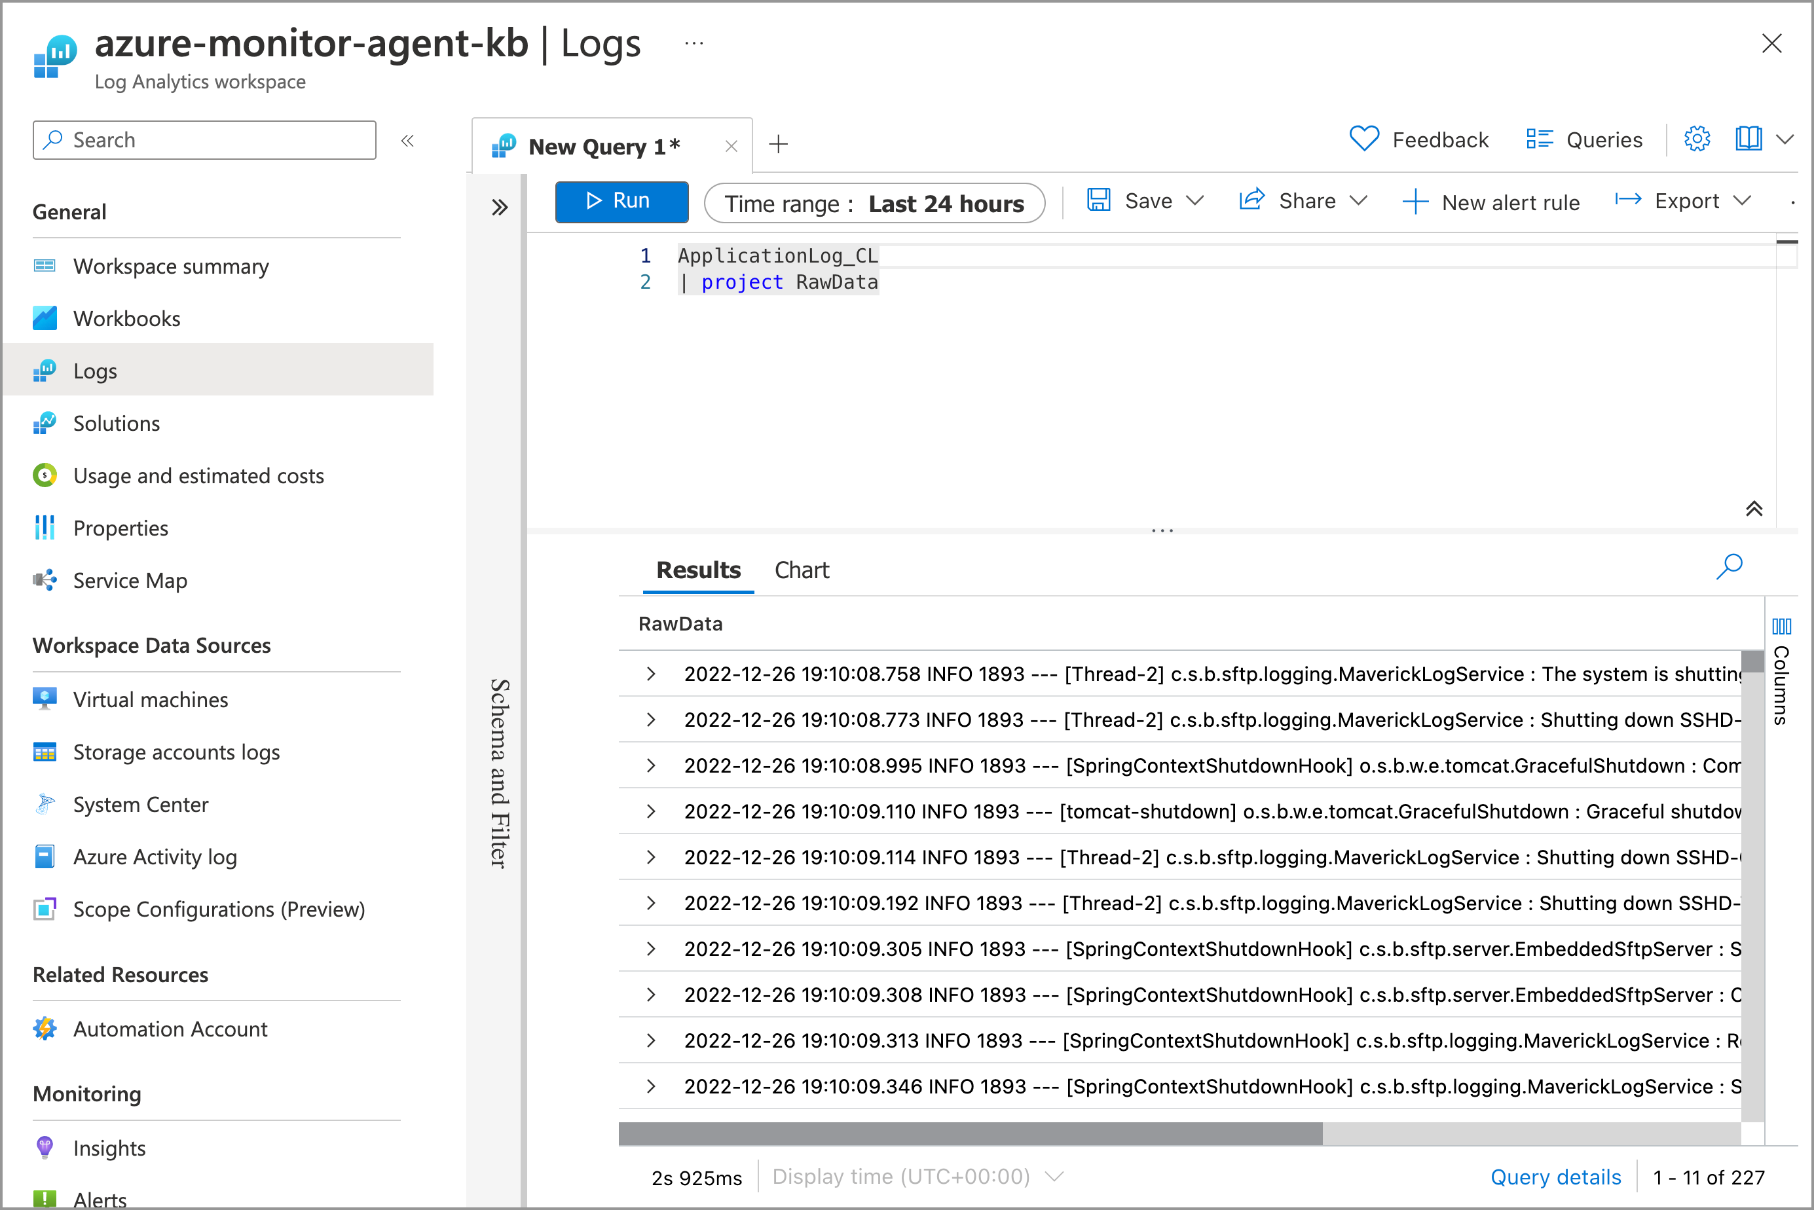This screenshot has height=1210, width=1814.
Task: Change the Time range setting
Action: point(874,203)
